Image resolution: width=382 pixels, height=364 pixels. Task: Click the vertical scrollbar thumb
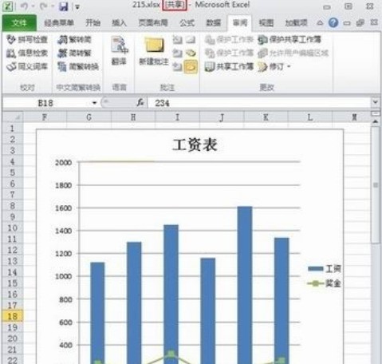tap(375, 185)
